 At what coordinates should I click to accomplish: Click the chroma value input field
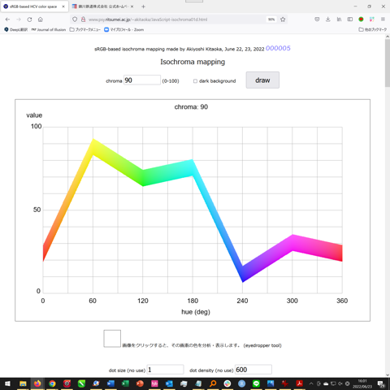(x=142, y=80)
